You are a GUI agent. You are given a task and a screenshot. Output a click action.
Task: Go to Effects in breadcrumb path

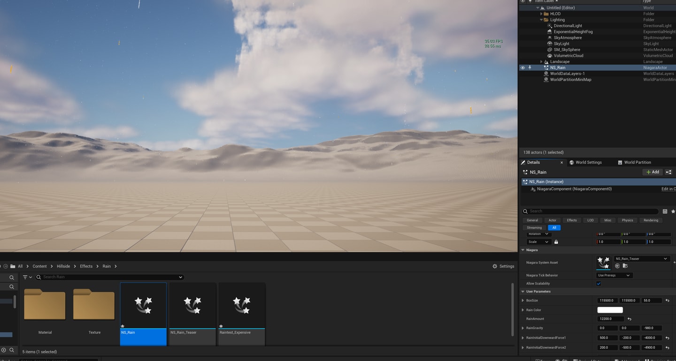tap(86, 266)
